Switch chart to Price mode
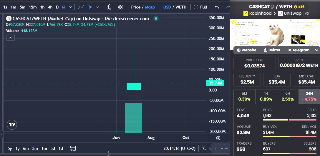Viewport: 320px width, 156px height. pos(136,7)
